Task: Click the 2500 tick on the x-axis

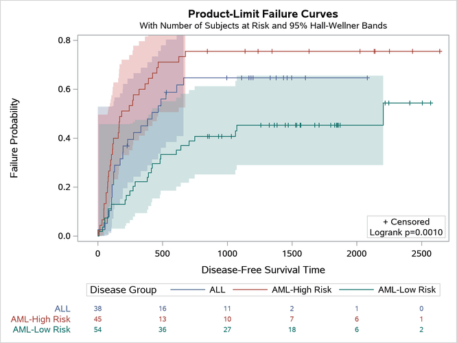Action: 421,252
